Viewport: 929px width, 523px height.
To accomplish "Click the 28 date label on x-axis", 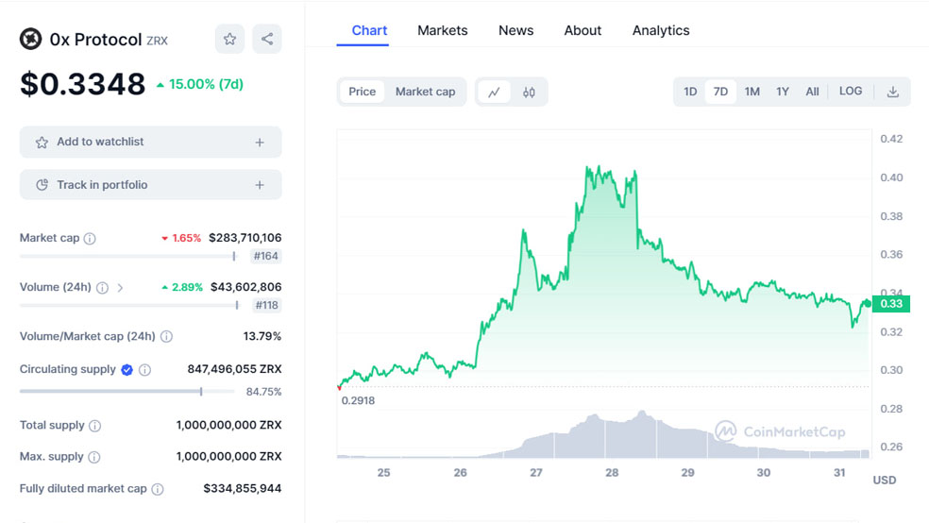I will point(612,473).
